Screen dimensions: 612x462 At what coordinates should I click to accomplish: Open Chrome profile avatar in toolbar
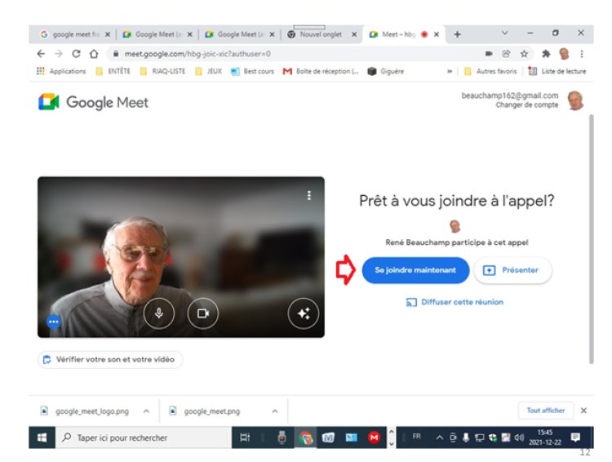point(564,54)
